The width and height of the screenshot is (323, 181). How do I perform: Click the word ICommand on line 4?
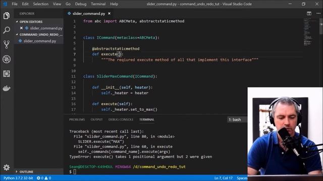tap(105, 38)
